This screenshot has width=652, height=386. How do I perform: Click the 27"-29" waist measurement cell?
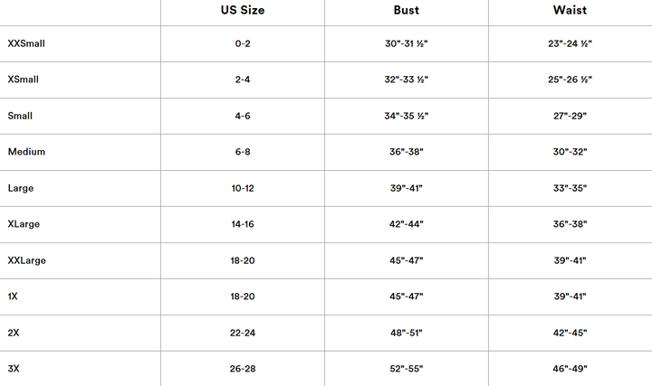[x=570, y=116]
